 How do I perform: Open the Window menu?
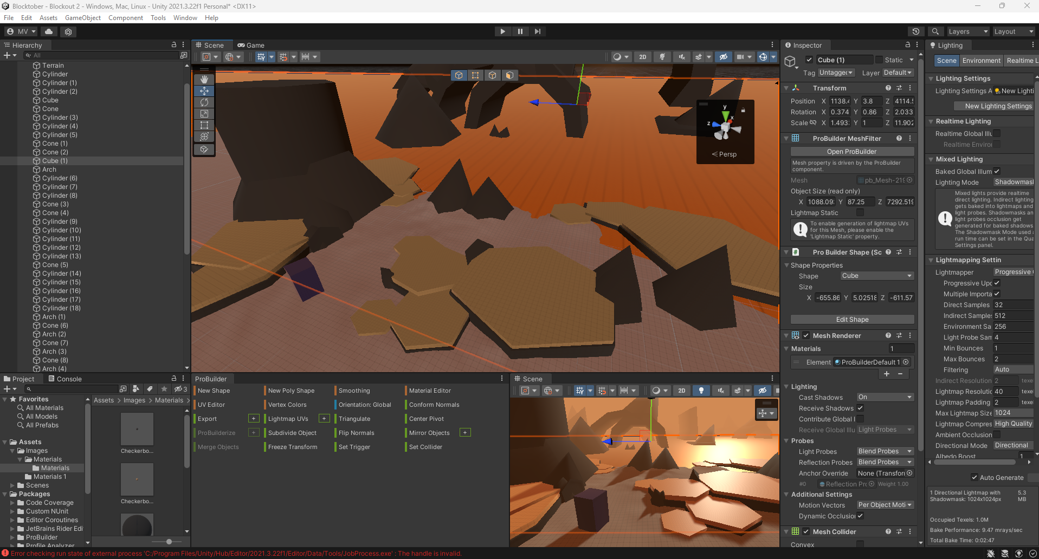coord(185,18)
